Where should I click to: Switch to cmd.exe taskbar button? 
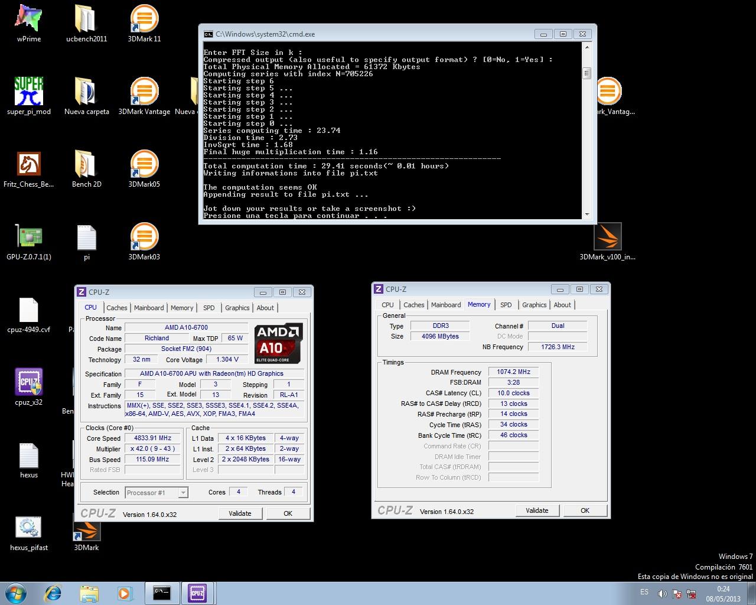[x=162, y=593]
